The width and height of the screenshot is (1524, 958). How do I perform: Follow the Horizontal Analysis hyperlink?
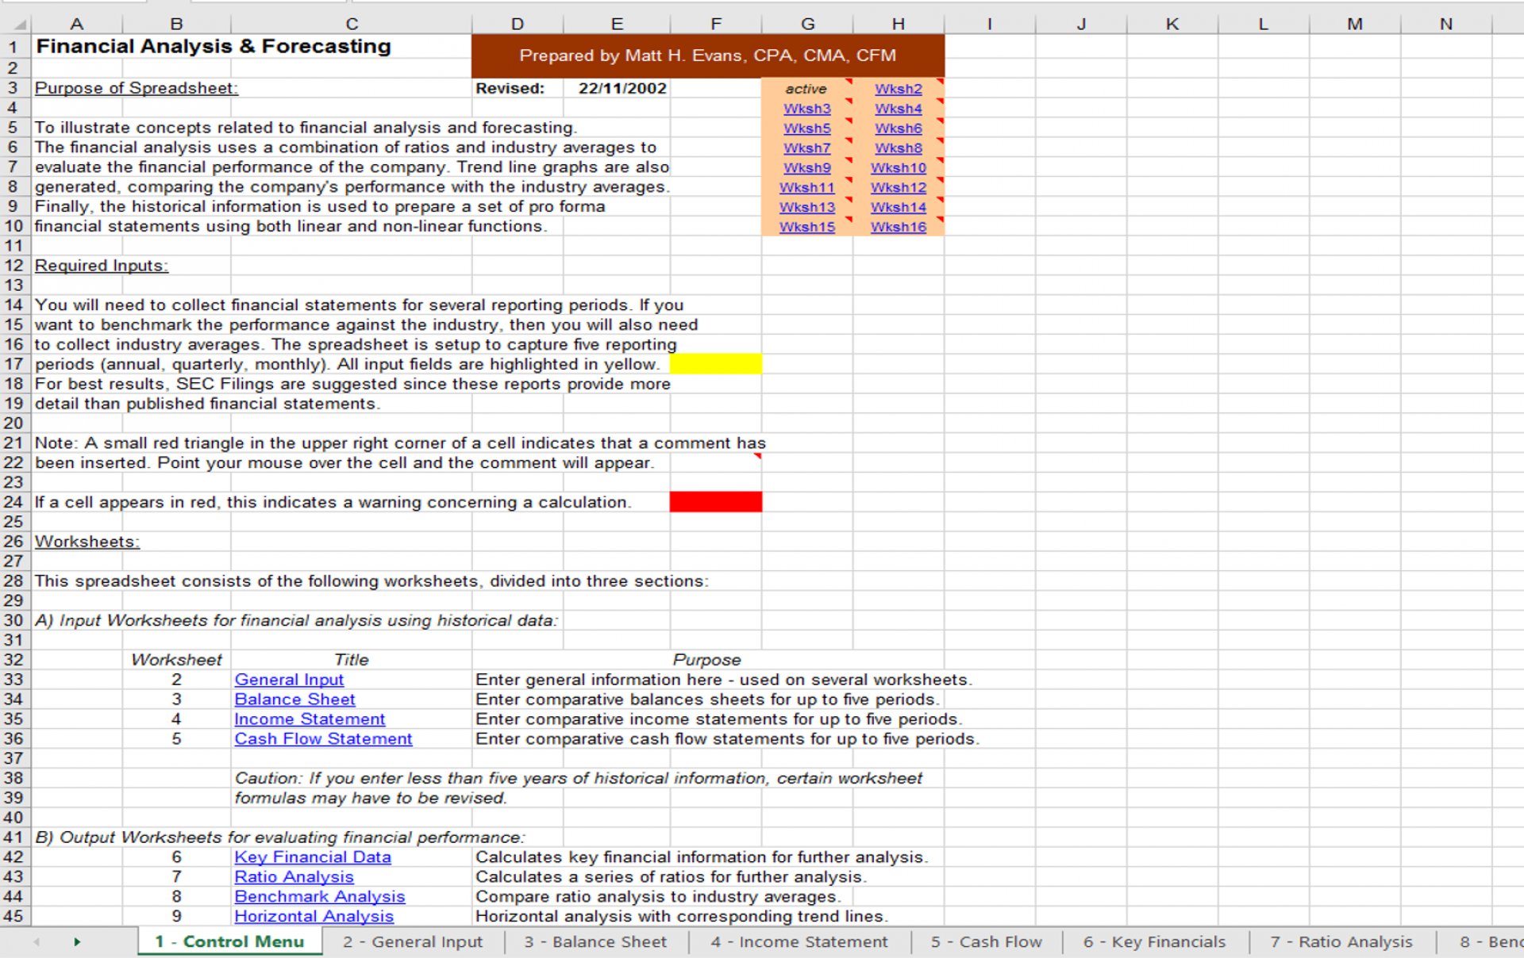tap(314, 917)
